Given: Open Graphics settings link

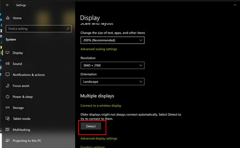Looking at the screenshot, I should (x=93, y=147).
